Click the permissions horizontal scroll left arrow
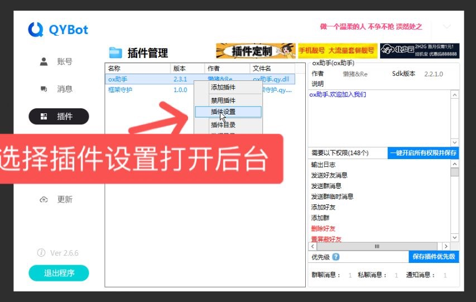The height and width of the screenshot is (302, 476). click(x=312, y=246)
